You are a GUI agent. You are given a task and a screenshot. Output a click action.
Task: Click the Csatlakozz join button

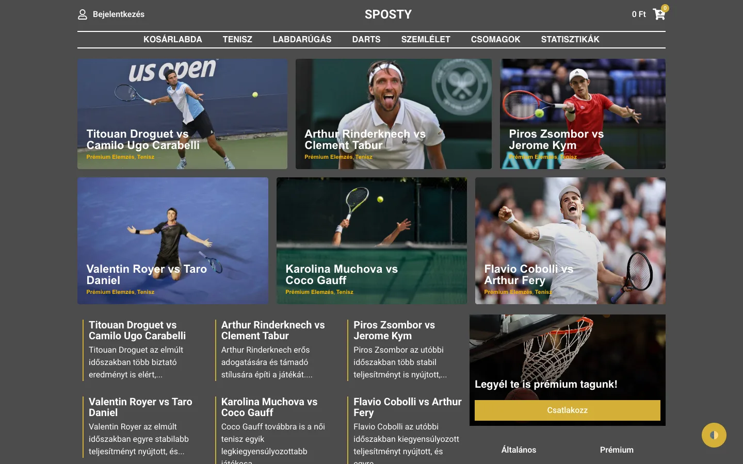(x=568, y=410)
